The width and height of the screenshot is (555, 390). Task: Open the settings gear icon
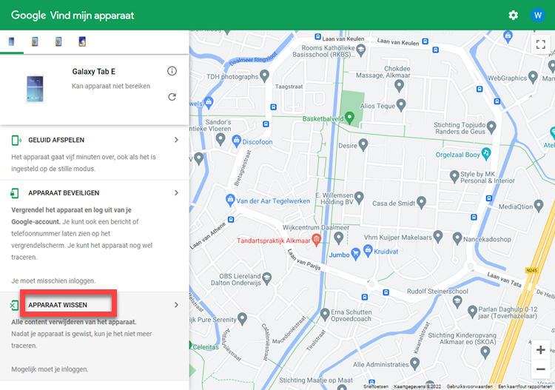(x=514, y=16)
